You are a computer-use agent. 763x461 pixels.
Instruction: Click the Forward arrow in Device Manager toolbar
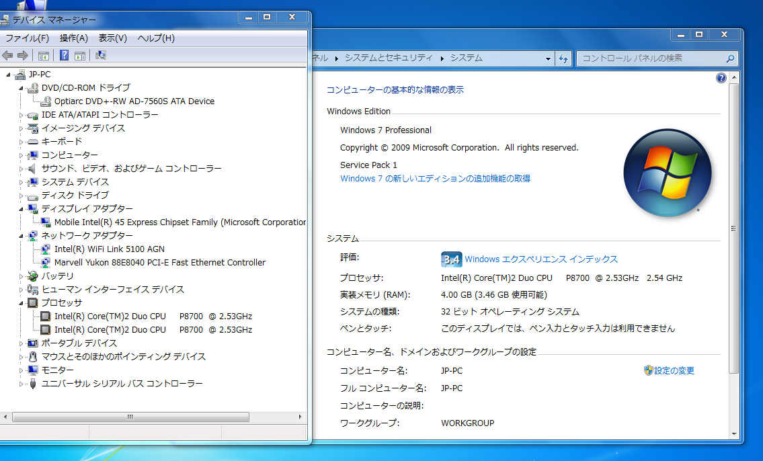[x=22, y=55]
